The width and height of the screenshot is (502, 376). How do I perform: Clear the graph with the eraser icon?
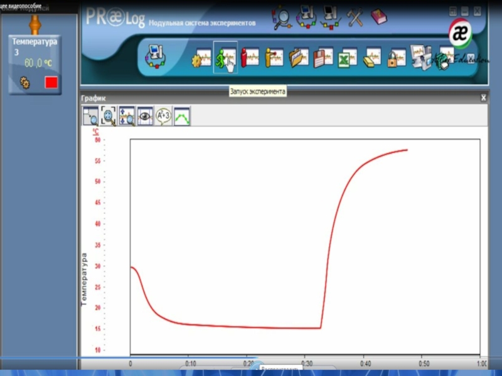point(372,58)
